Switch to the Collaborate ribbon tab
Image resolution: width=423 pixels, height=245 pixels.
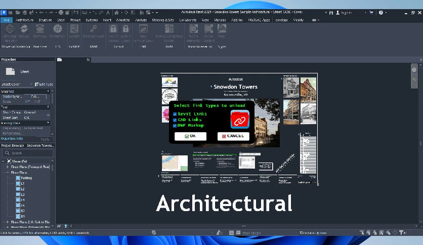pos(188,20)
